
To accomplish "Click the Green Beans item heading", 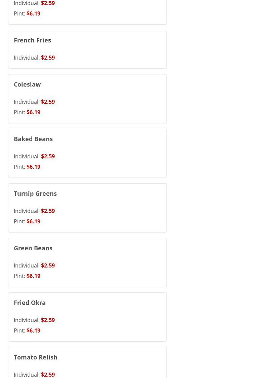I will (33, 248).
